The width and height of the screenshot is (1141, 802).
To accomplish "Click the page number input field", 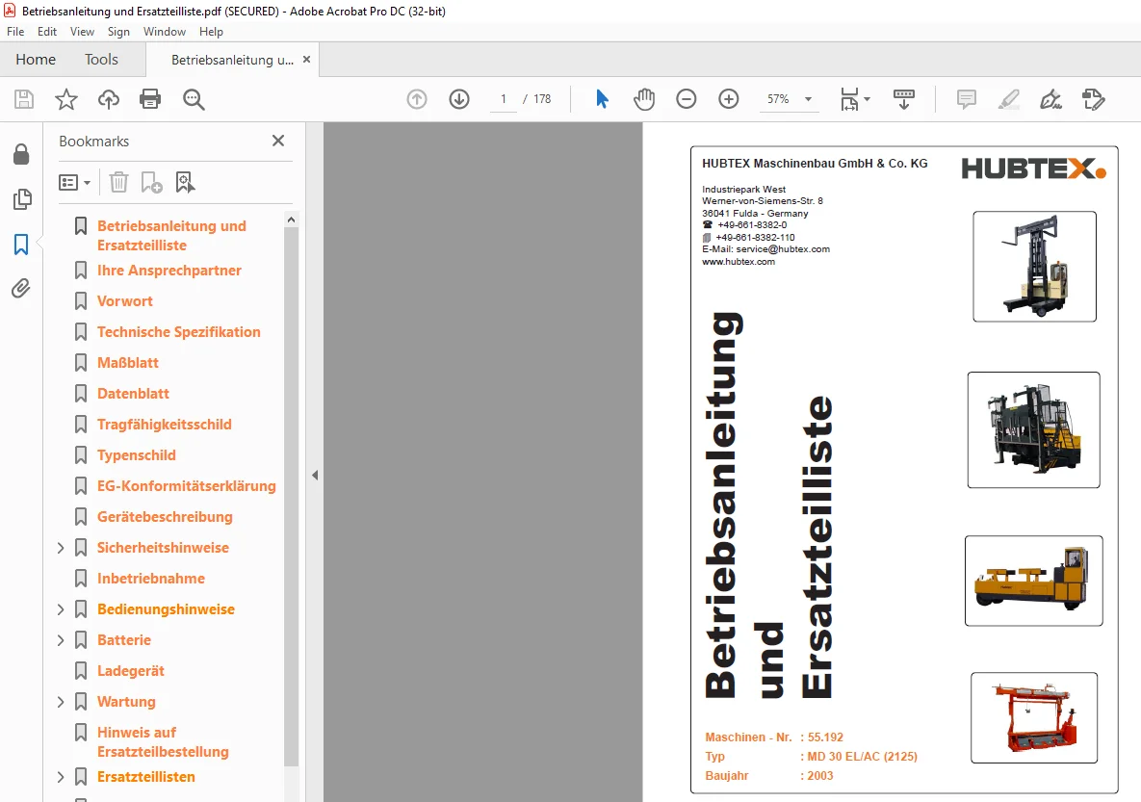I will (503, 99).
